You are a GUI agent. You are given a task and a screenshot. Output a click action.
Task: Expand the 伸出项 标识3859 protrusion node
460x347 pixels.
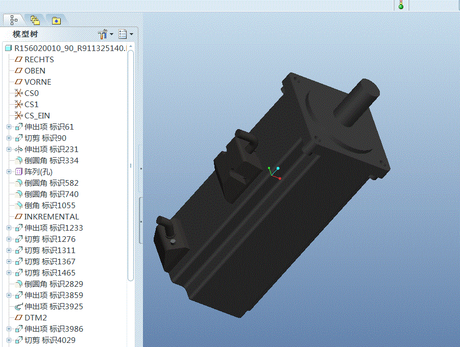pos(8,295)
